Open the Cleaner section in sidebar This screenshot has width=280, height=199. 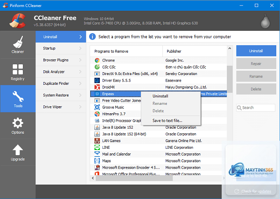[x=18, y=45]
